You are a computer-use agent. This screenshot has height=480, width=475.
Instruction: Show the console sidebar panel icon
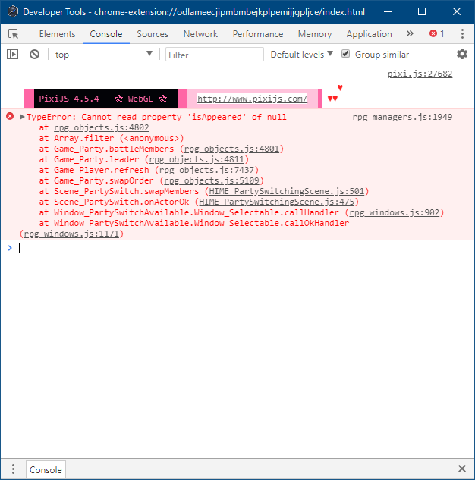(13, 55)
